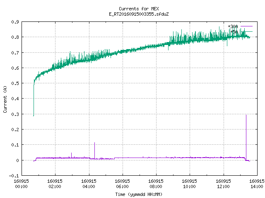This screenshot has width=265, height=198.
Task: Click the 0.9 y-axis tick label
Action: tap(15, 22)
